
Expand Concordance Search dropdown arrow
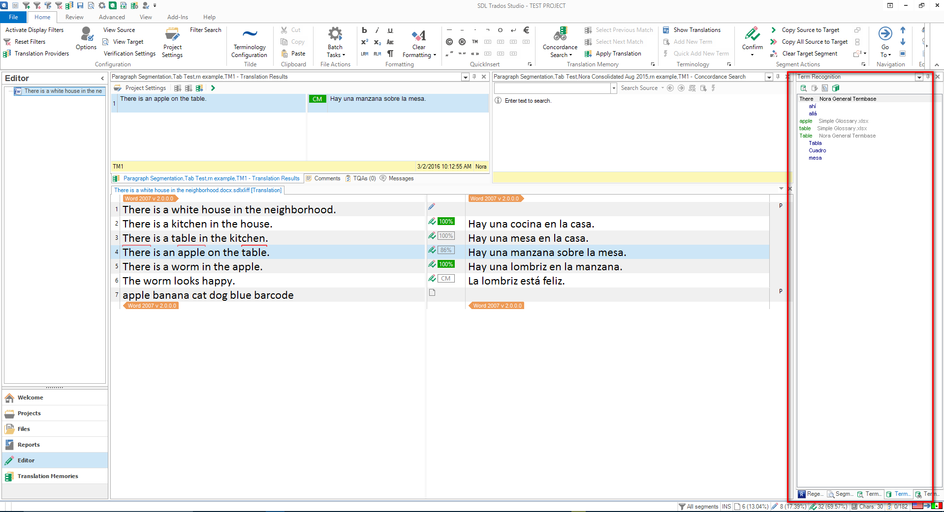570,55
